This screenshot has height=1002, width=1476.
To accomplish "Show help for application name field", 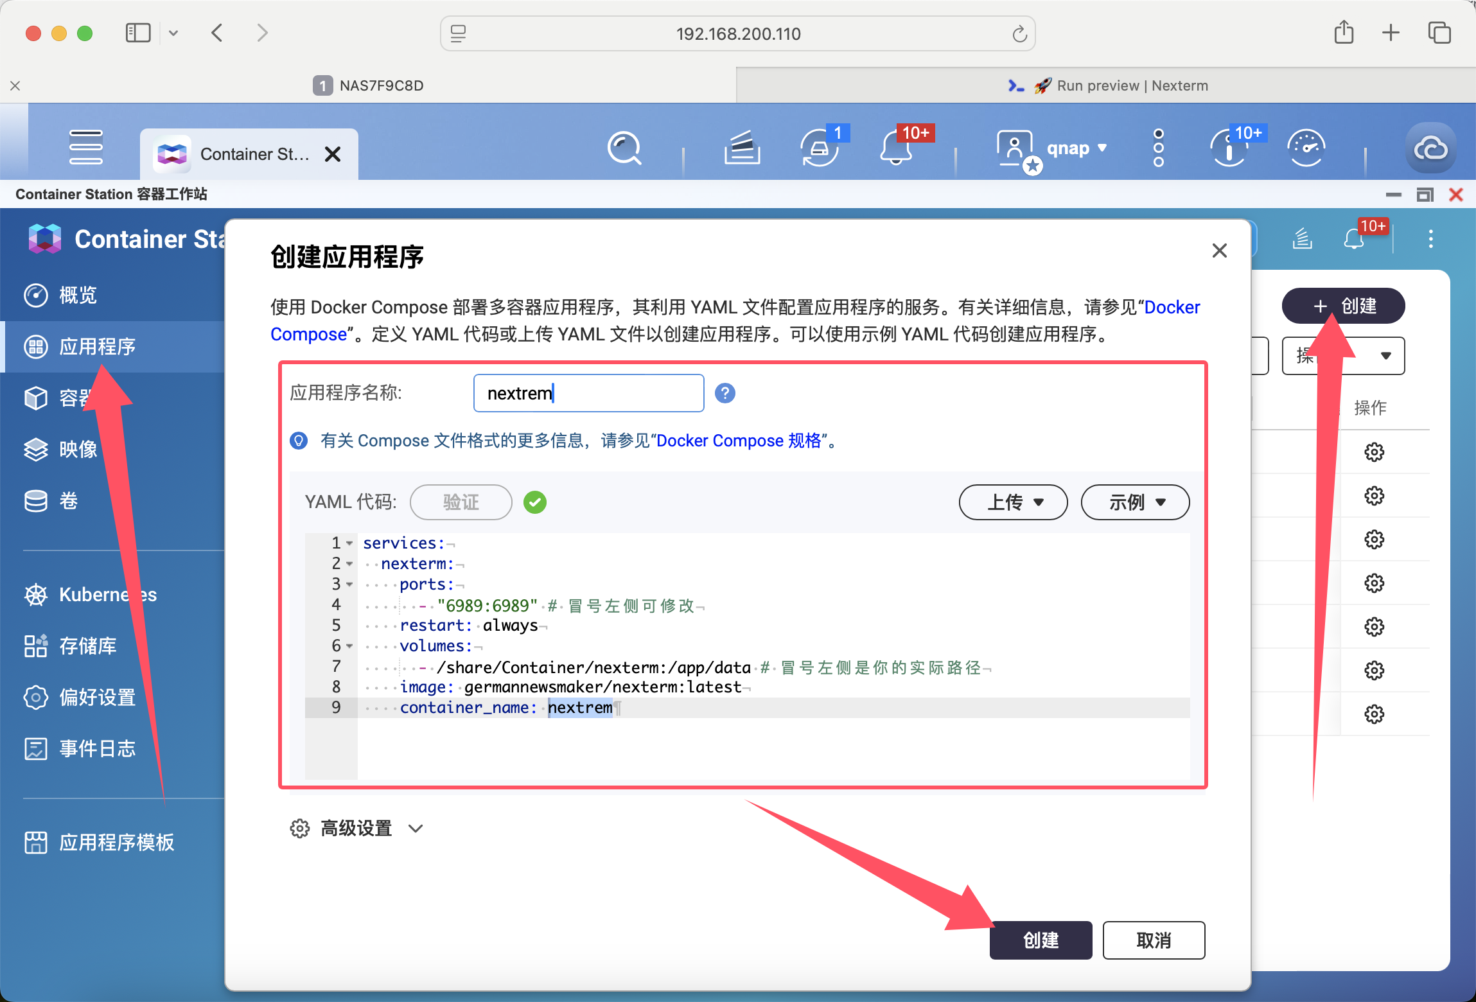I will coord(725,393).
